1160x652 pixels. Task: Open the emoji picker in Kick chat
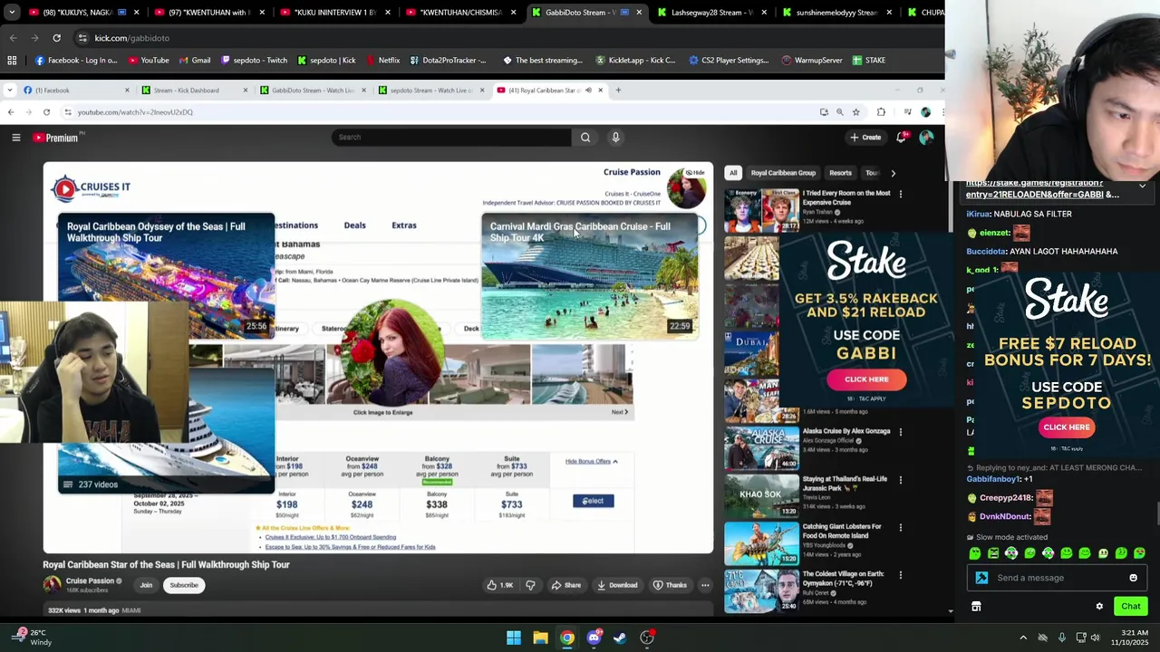point(1133,578)
